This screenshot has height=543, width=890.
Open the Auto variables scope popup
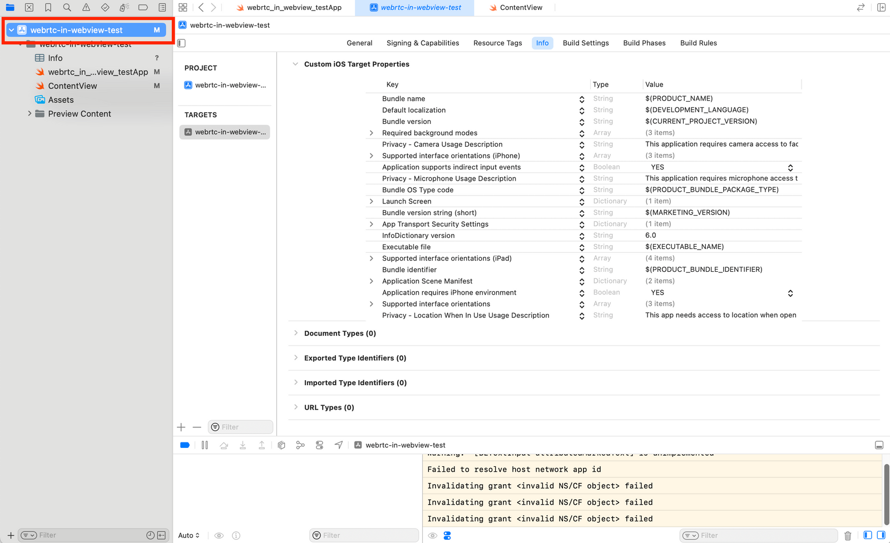(x=189, y=536)
